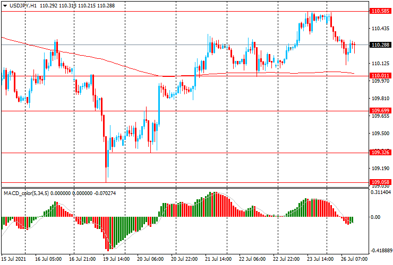Click the 16 Jul 21:00 time label
The width and height of the screenshot is (393, 265).
82,259
